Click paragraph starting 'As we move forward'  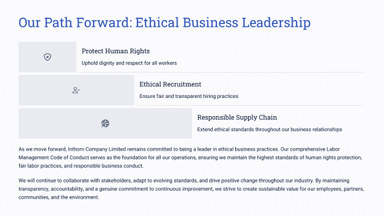(190, 158)
